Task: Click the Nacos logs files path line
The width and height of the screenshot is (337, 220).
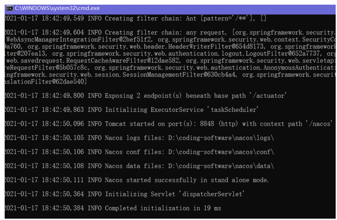Action: tap(139, 138)
